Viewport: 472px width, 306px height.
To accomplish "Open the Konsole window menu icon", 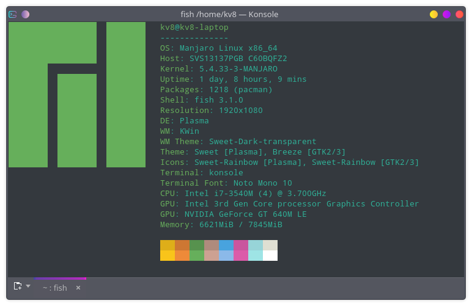I will tap(13, 14).
